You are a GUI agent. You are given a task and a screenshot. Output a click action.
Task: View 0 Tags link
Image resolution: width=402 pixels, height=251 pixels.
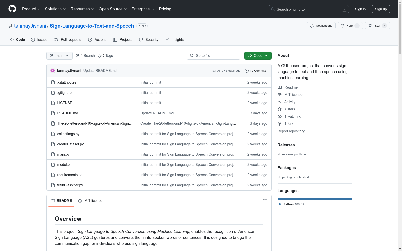coord(105,56)
